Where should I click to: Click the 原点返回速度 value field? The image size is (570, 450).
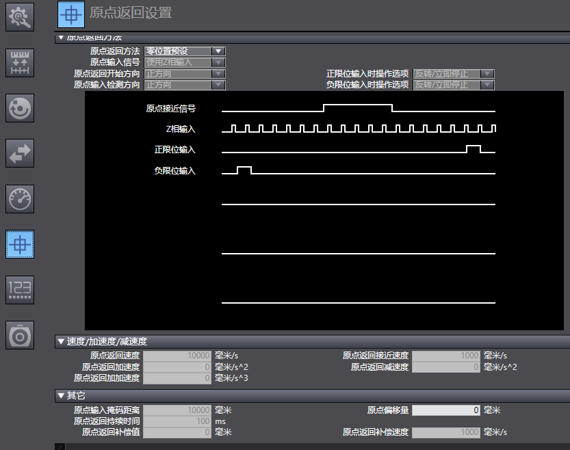(x=177, y=356)
